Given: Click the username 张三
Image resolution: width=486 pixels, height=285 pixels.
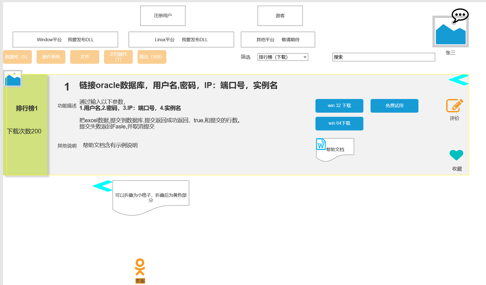Looking at the screenshot, I should pyautogui.click(x=450, y=53).
